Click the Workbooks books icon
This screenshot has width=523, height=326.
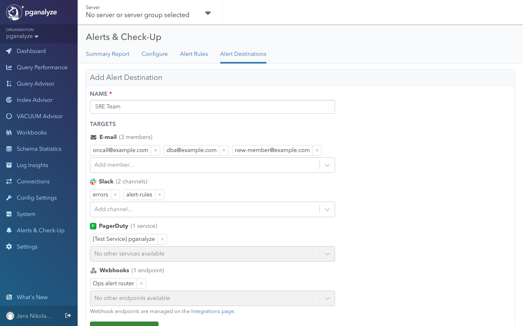[x=9, y=132]
